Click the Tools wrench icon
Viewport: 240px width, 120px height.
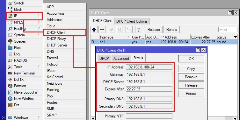[10, 67]
